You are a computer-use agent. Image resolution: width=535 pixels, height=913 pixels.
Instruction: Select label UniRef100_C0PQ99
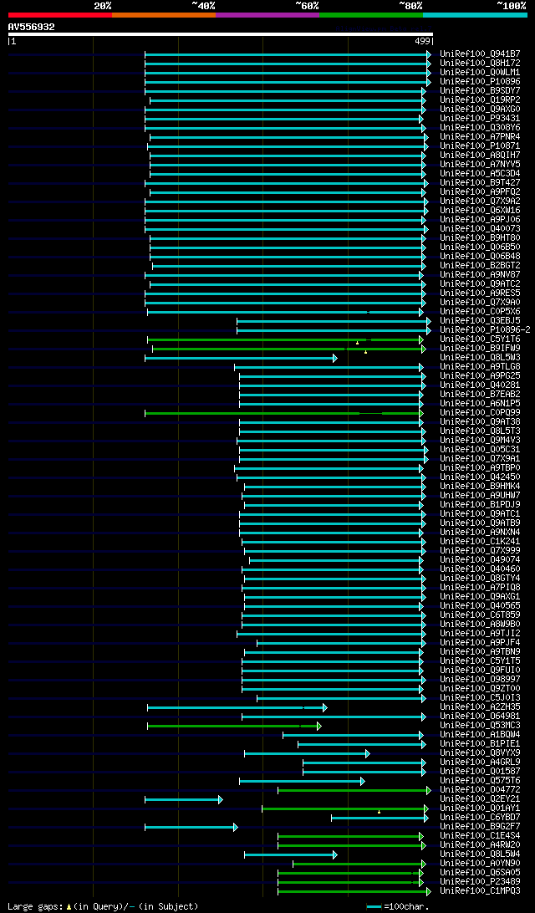[x=481, y=413]
